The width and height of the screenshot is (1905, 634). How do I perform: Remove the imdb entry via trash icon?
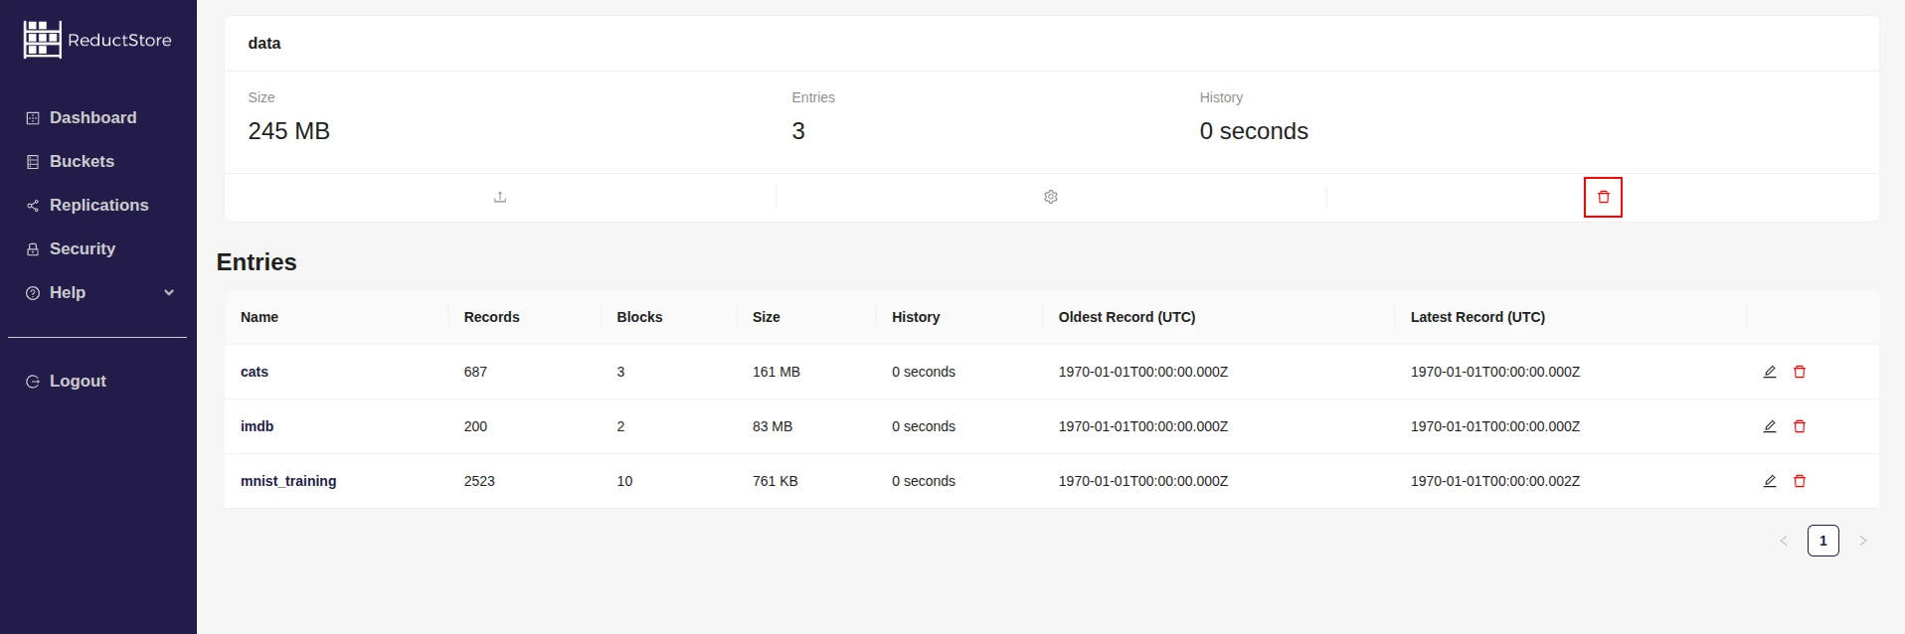(x=1800, y=426)
